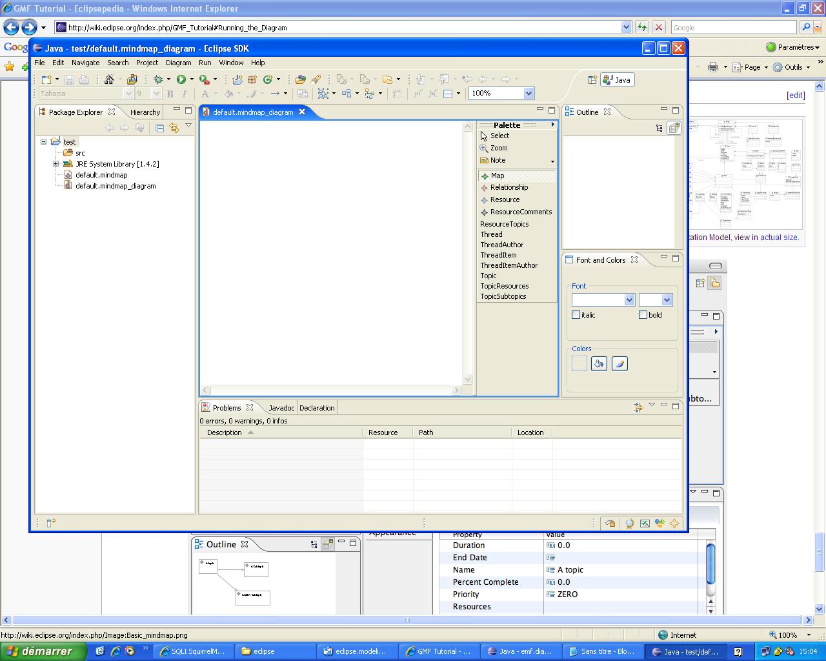Click the Select All diagram toolbar icon
826x661 pixels.
323,94
